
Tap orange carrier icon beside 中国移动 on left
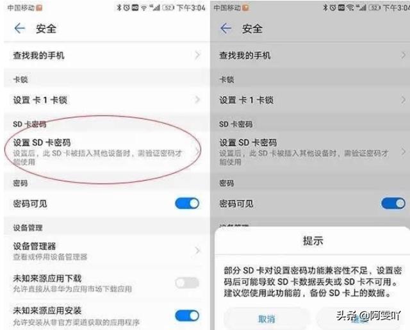39,8
